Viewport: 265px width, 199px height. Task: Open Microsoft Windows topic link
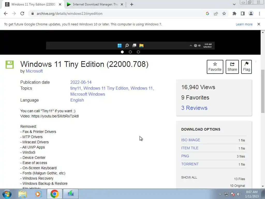coord(87,94)
